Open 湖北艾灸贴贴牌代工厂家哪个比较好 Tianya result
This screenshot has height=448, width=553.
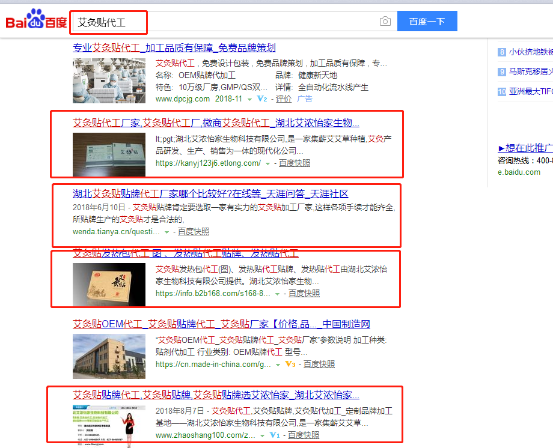point(210,193)
